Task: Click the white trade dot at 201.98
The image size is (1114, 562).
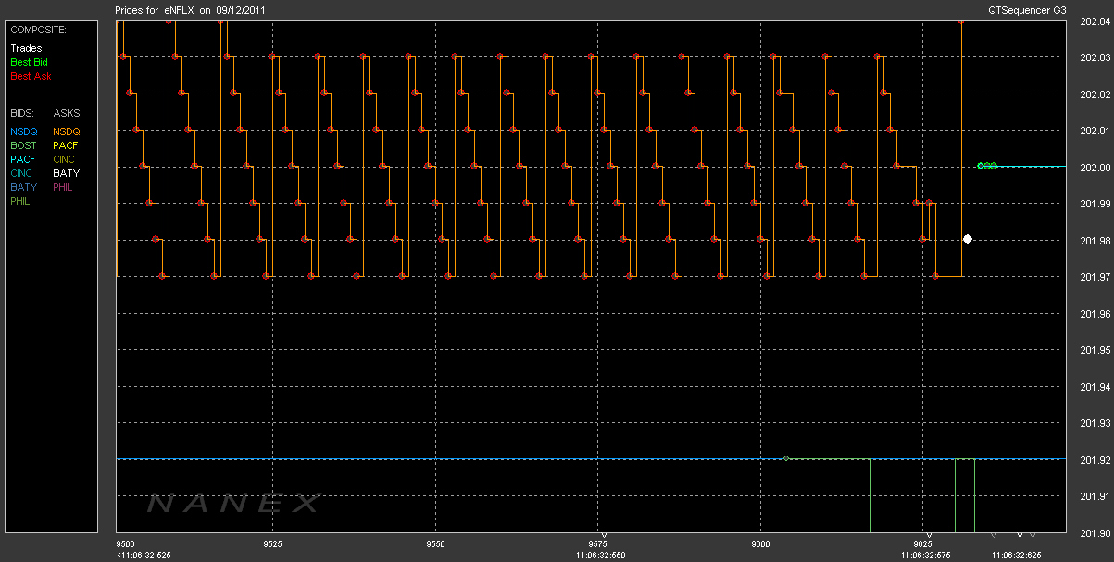Action: 968,239
